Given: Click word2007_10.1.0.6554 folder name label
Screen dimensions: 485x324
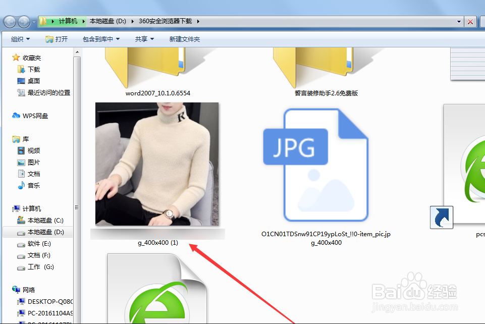Looking at the screenshot, I should [158, 93].
